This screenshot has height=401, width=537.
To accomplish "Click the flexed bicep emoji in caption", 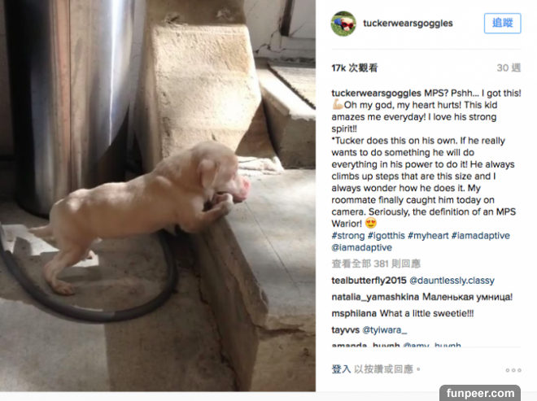I will (338, 104).
